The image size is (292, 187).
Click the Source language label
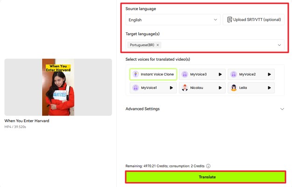(141, 9)
